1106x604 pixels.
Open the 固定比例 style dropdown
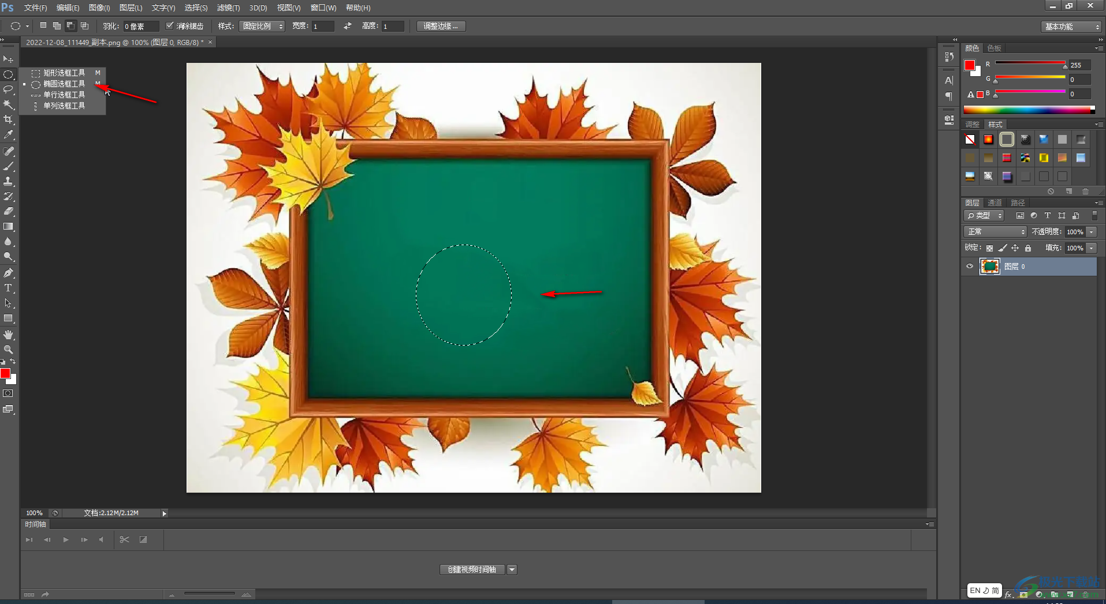point(263,26)
